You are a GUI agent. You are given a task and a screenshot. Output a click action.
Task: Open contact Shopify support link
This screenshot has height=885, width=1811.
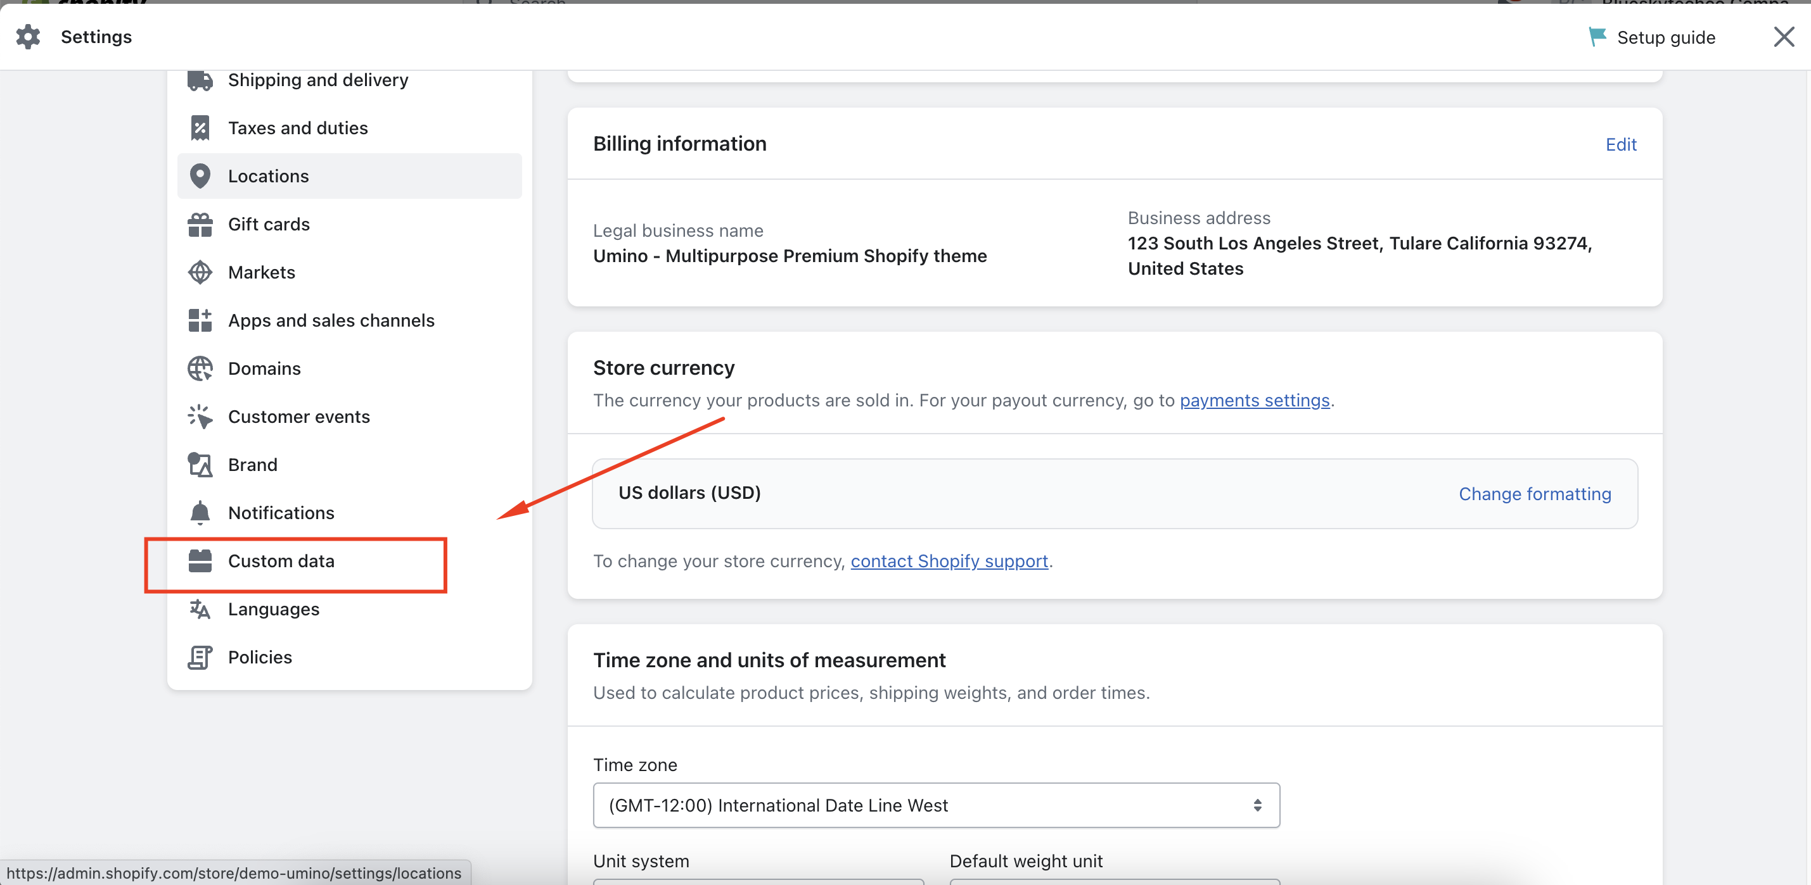tap(949, 562)
